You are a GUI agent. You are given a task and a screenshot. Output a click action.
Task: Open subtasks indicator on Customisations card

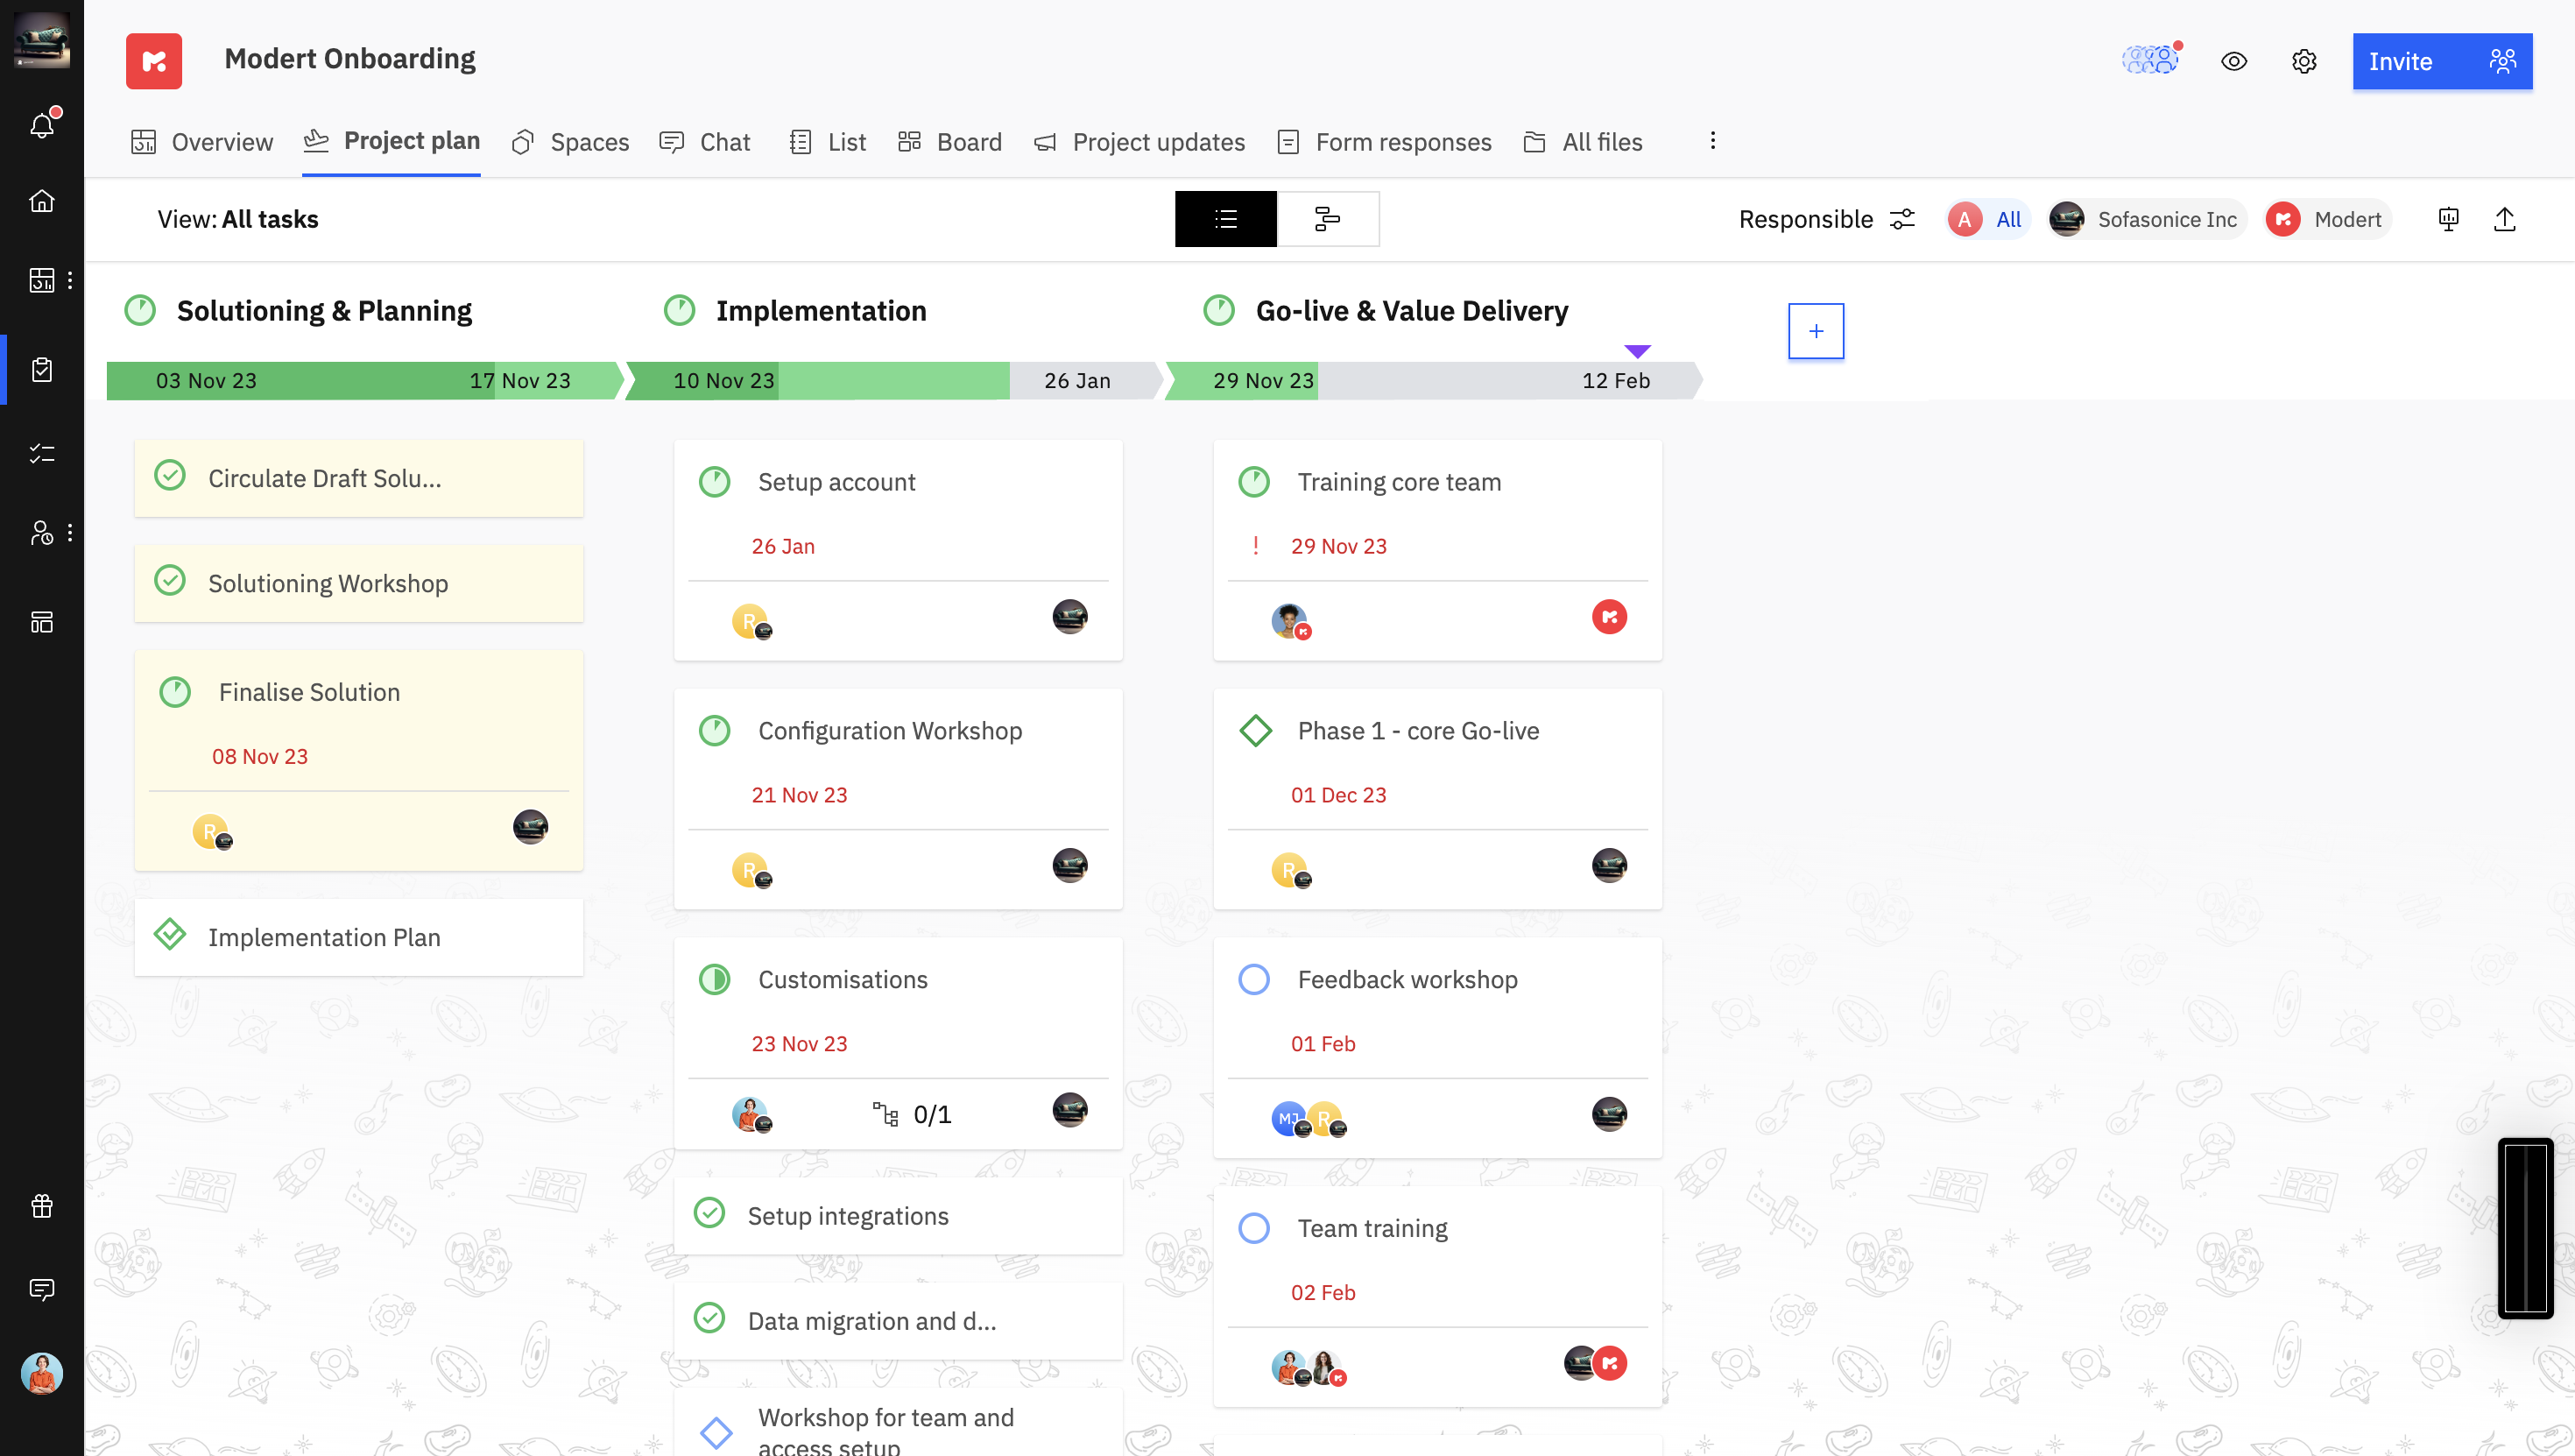912,1114
